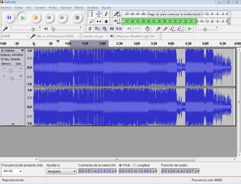Select the Envelope tool
The image size is (241, 184).
99,14
